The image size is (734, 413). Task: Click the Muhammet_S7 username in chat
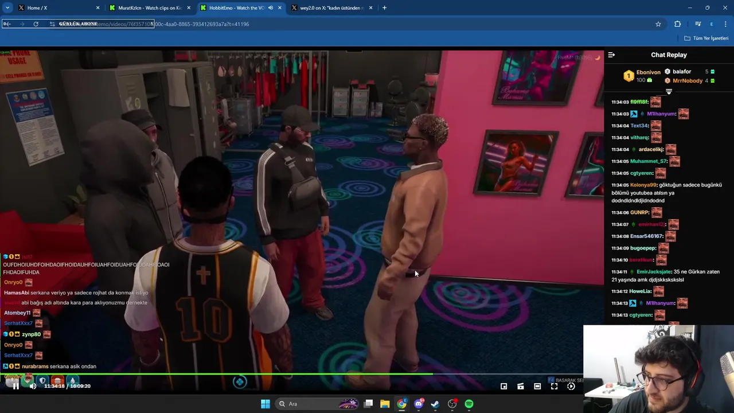(x=649, y=161)
